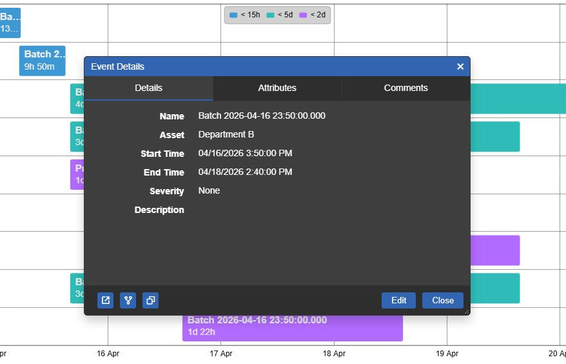
Task: Click the Close button
Action: pyautogui.click(x=443, y=300)
